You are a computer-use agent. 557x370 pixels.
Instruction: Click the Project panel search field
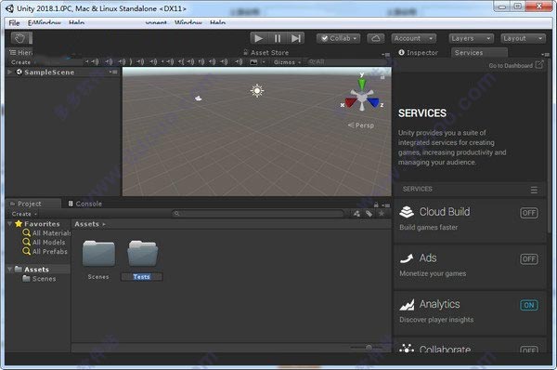[258, 214]
